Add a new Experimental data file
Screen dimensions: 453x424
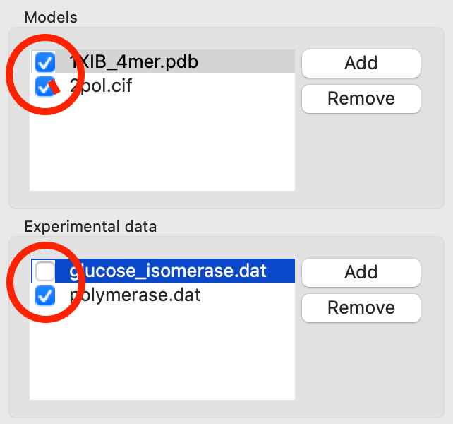tap(361, 272)
